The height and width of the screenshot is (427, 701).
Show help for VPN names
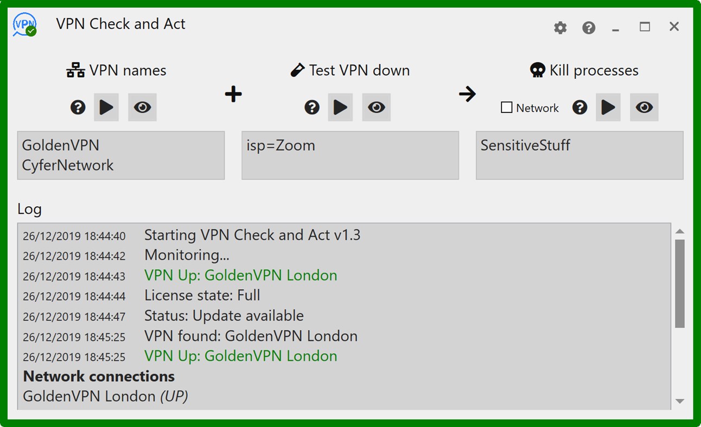click(78, 107)
